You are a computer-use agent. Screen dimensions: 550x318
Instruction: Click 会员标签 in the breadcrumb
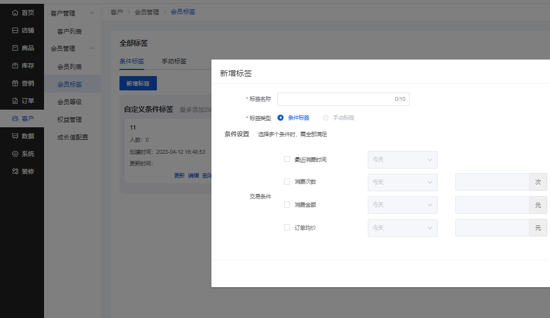pos(183,12)
